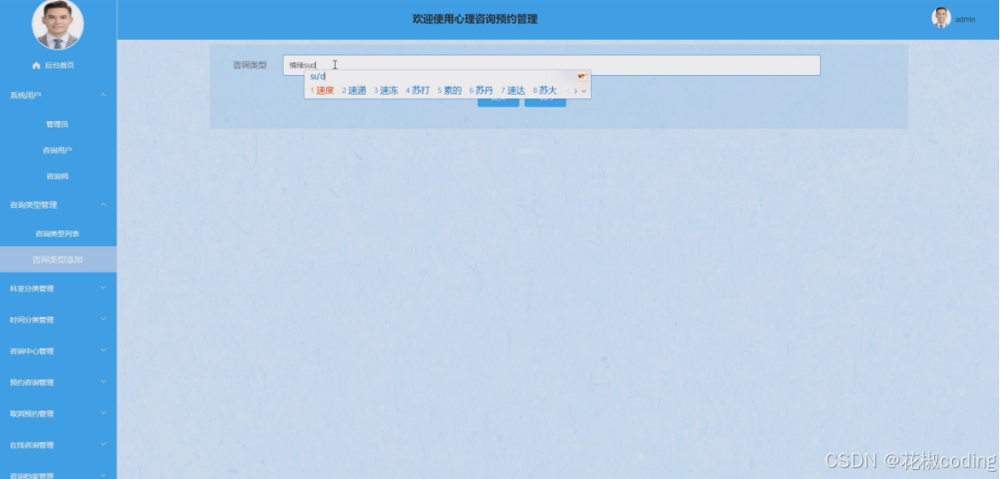Choose IME candidate 2 速递

point(354,90)
